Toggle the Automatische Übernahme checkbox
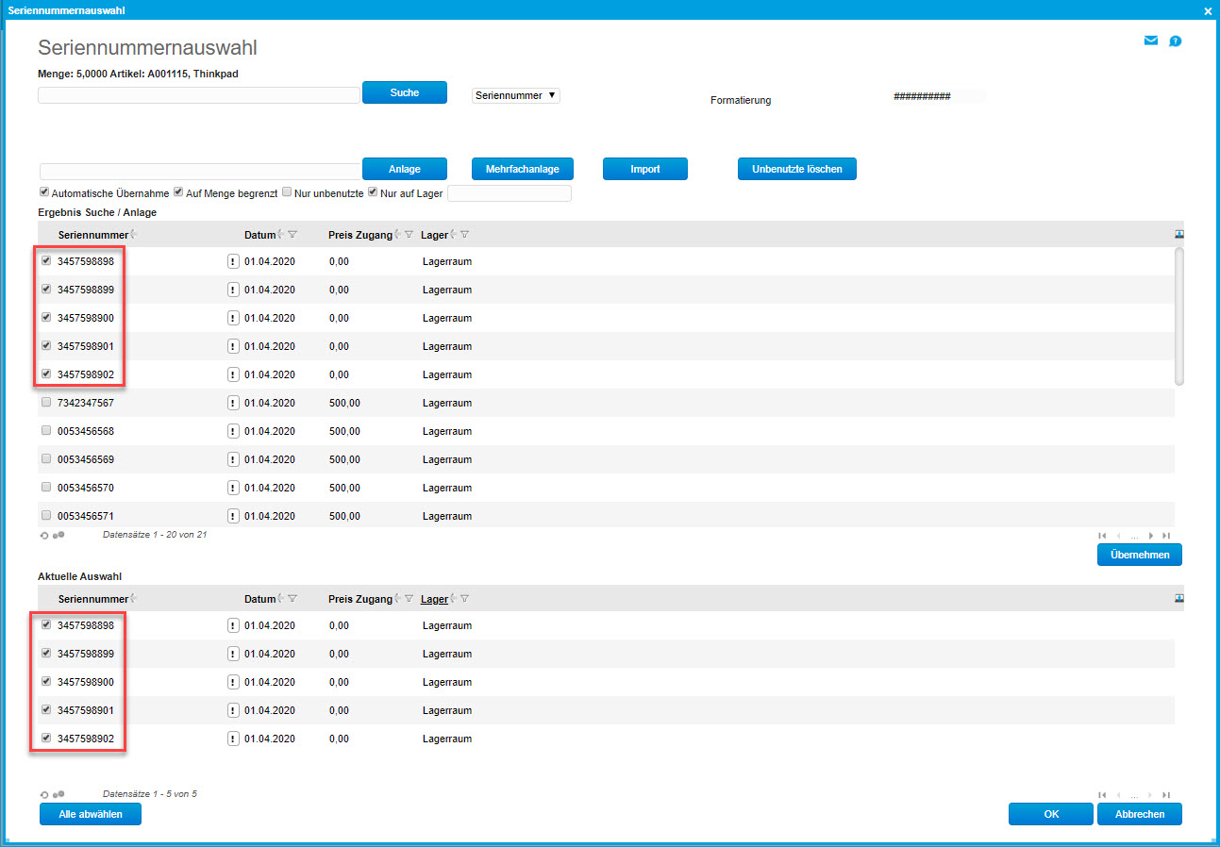 [x=44, y=192]
